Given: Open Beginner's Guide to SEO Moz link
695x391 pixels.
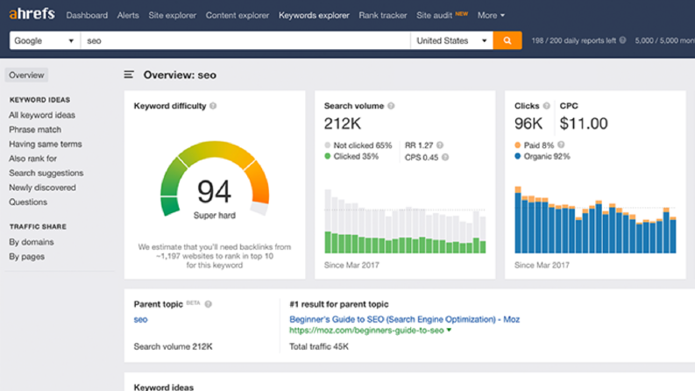Looking at the screenshot, I should pyautogui.click(x=404, y=319).
